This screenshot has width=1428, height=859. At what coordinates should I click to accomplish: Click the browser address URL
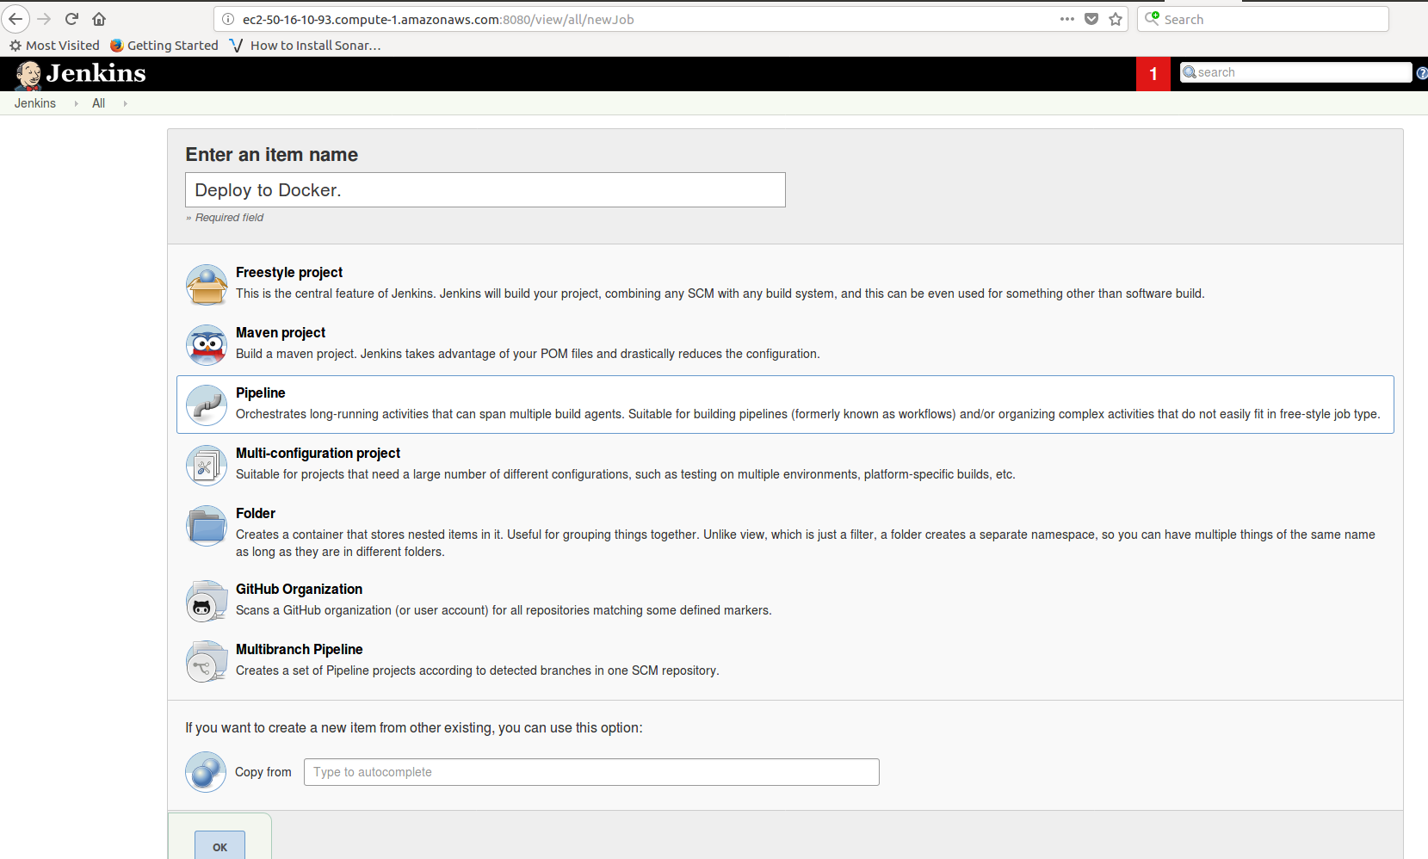point(438,19)
